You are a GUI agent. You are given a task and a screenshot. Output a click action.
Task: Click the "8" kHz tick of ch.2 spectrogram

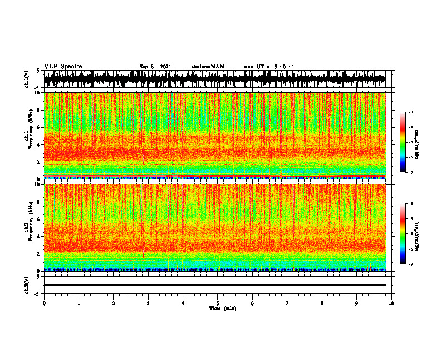39,202
